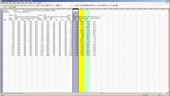Viewport: 170px width, 96px height.
Task: Open the Zoom 100% dropdown
Action: [55, 5]
